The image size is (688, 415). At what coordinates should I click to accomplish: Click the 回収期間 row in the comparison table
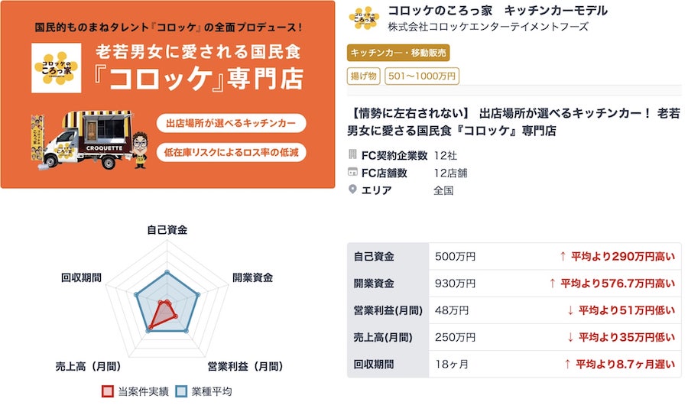[514, 364]
